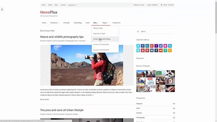Click About link in top bar
This screenshot has height=122, width=217.
[x=50, y=5]
